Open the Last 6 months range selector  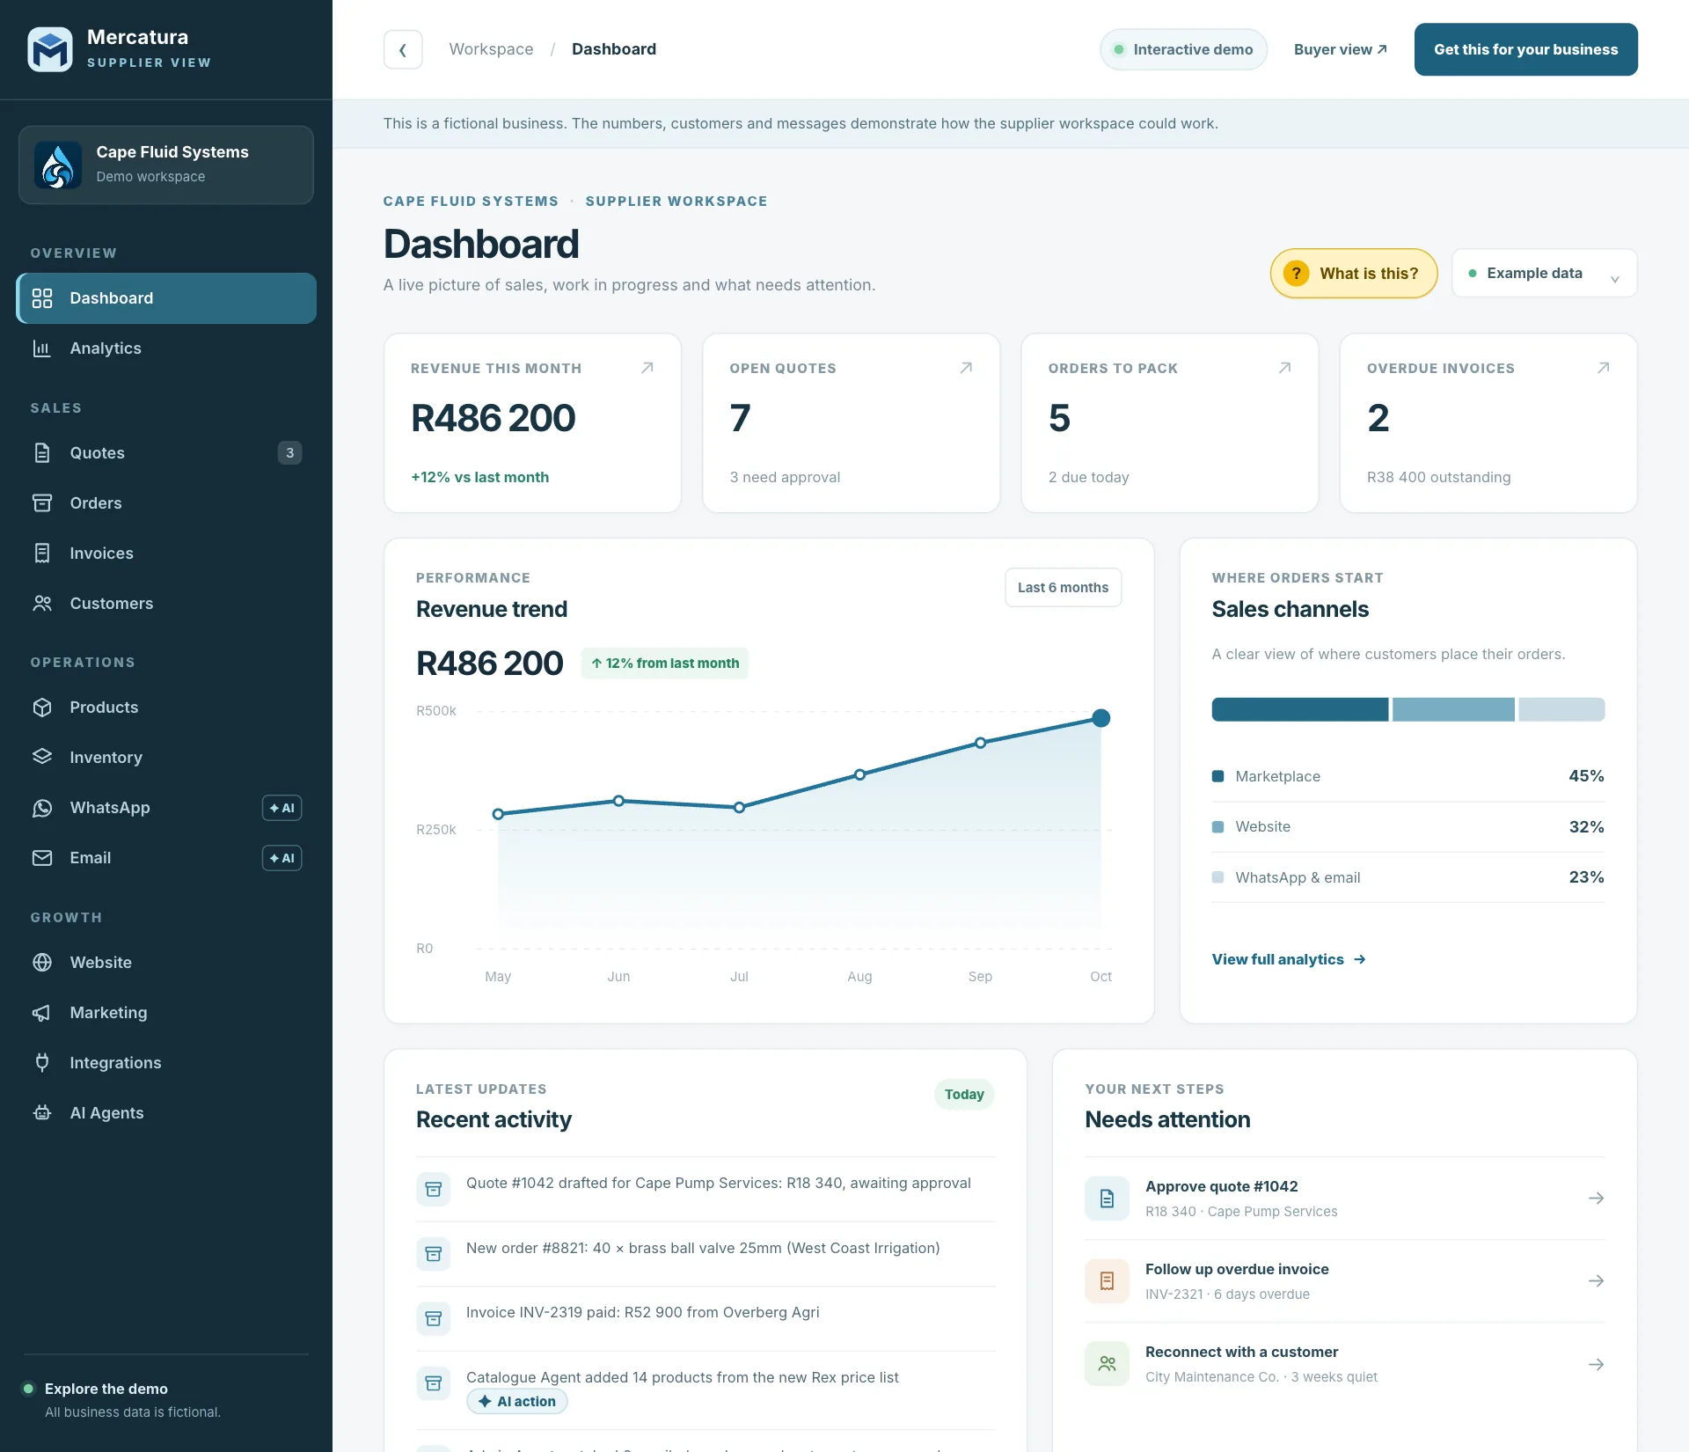point(1063,588)
